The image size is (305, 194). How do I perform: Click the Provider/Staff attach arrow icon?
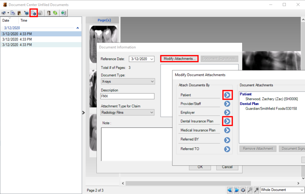(227, 104)
